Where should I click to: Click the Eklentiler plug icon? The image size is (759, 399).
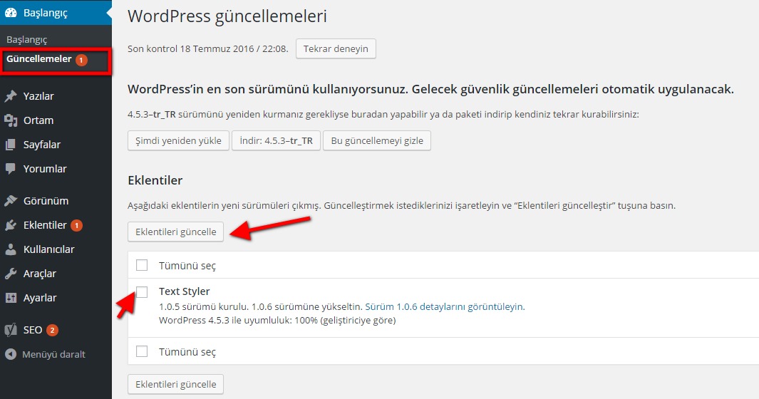click(x=11, y=225)
